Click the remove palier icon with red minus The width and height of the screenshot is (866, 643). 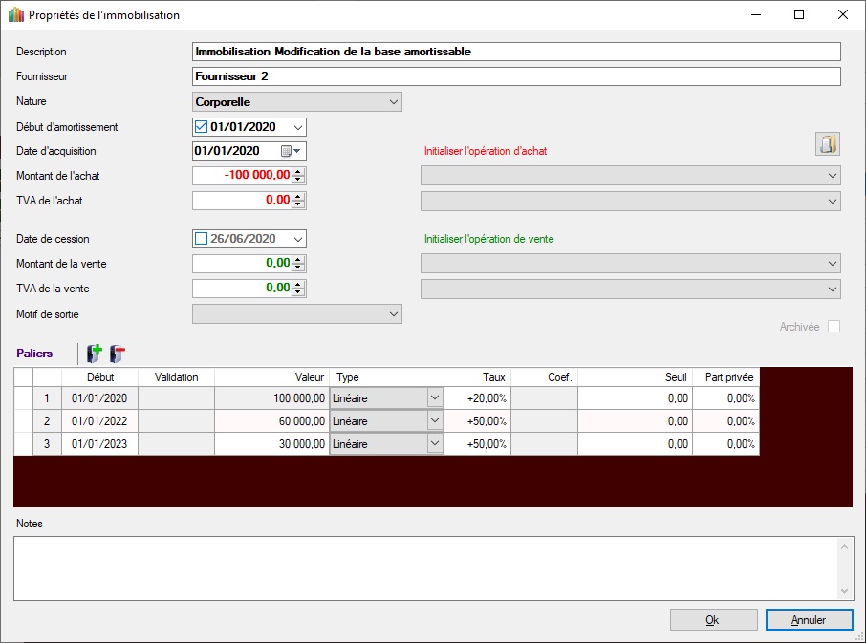[117, 354]
